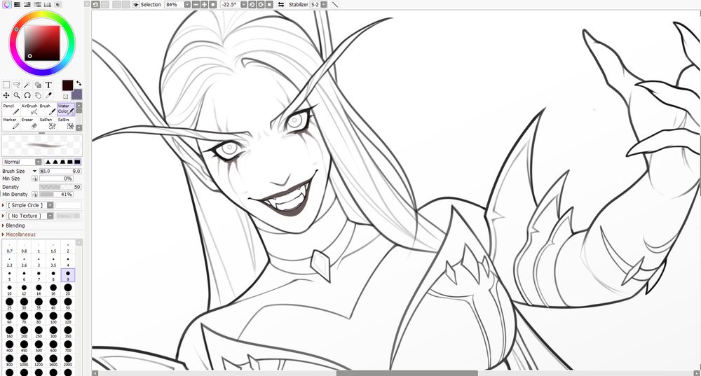Select the sharpest brush edge shape
Image resolution: width=701 pixels, height=376 pixels.
point(48,162)
